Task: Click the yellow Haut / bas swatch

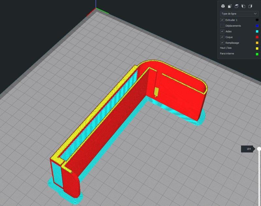Action: [257, 48]
